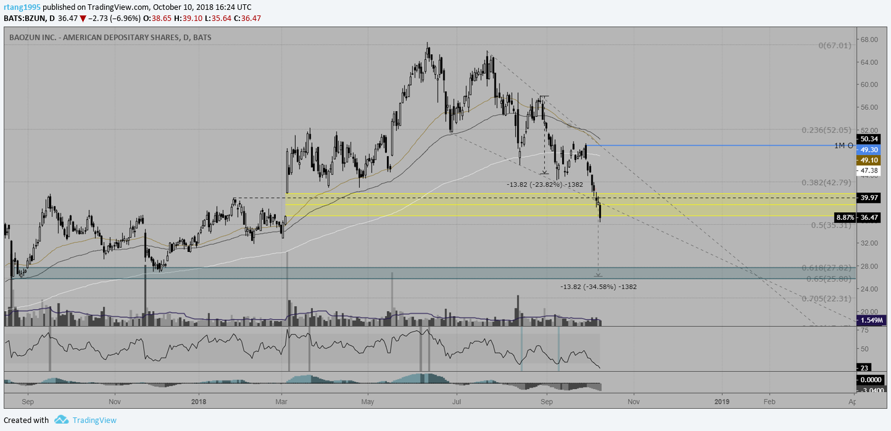This screenshot has width=891, height=431.
Task: Click the Feb time axis label
Action: tap(769, 401)
